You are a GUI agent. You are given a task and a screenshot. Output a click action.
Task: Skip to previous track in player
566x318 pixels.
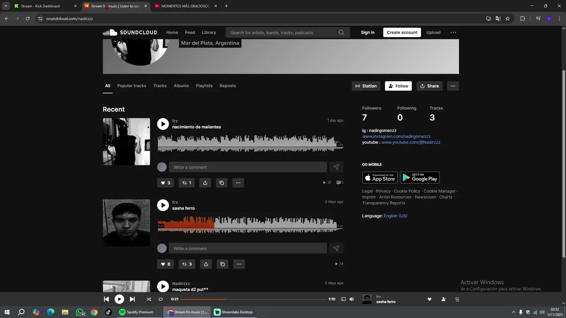pos(106,299)
